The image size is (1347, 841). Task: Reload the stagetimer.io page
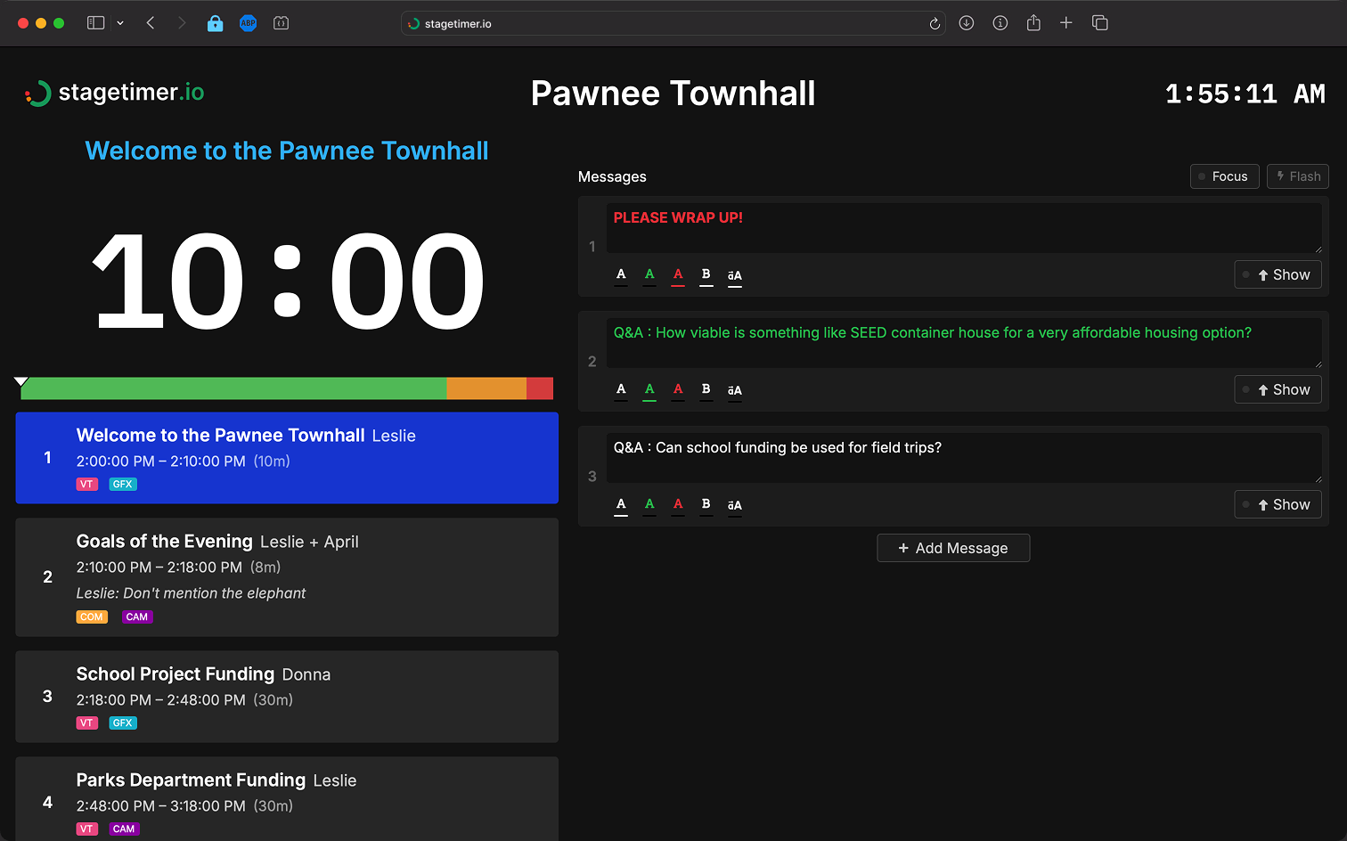[935, 24]
